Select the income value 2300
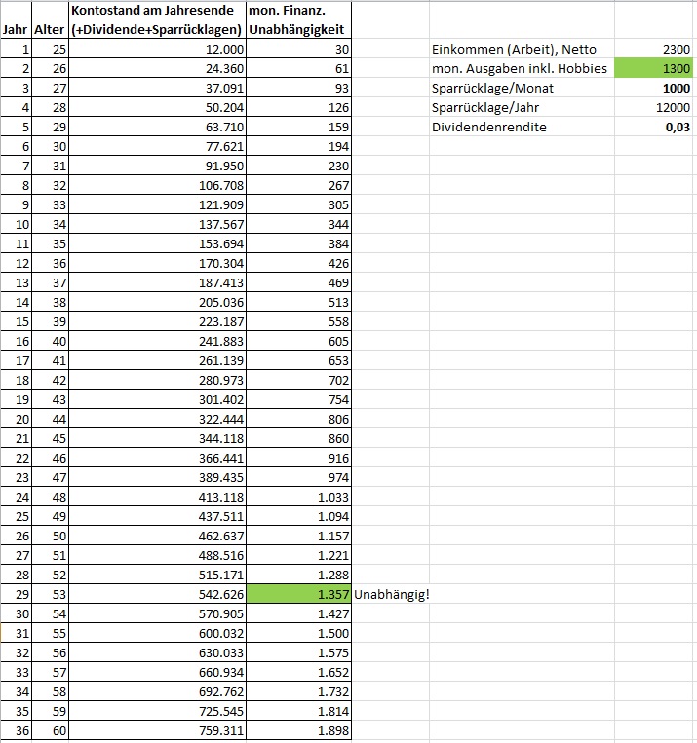 [653, 49]
